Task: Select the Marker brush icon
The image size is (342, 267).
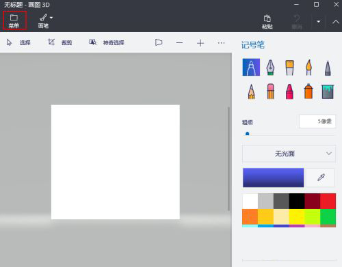Action: [x=251, y=68]
